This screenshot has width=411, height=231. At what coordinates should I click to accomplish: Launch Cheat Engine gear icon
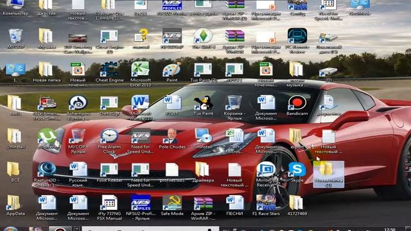pos(109,72)
